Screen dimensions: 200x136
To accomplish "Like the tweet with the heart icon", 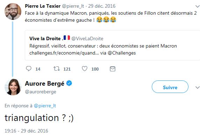I will 84,69.
